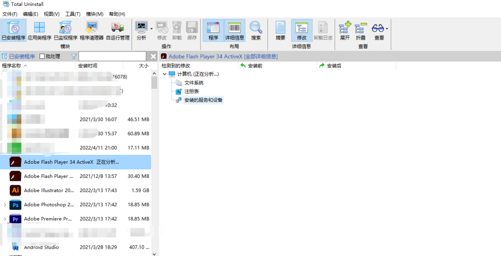This screenshot has height=256, width=501.
Task: Select the 文件系统 tree item
Action: click(194, 83)
